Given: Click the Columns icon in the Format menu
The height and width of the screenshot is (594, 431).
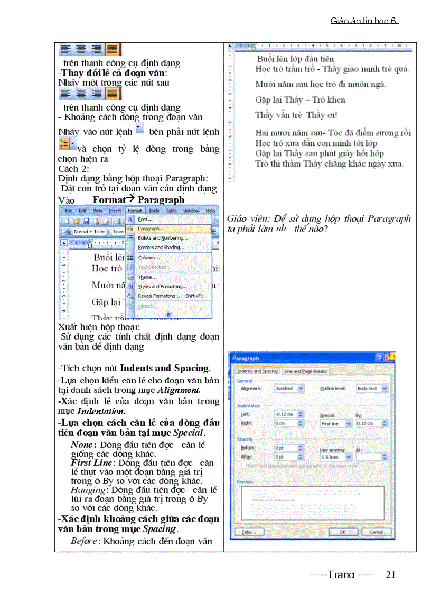Looking at the screenshot, I should 130,258.
